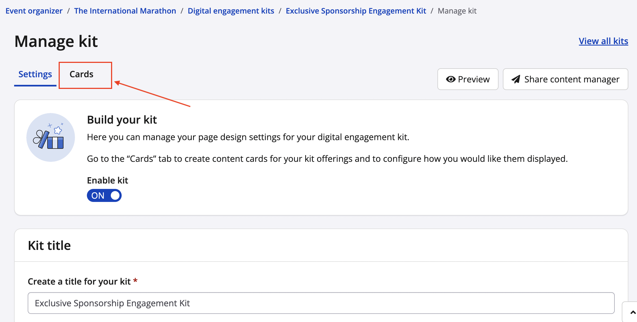The image size is (637, 322).
Task: Select the Settings tab
Action: tap(35, 74)
